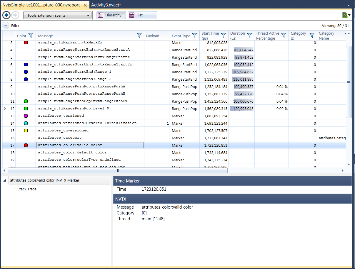Click the green swatch in row 11
Viewport: 355px width, 269px height.
pos(26,101)
